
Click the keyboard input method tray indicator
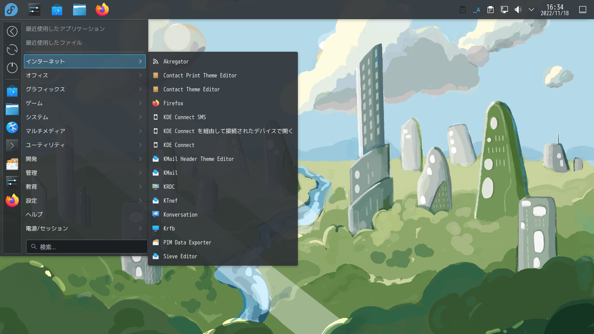[x=477, y=10]
